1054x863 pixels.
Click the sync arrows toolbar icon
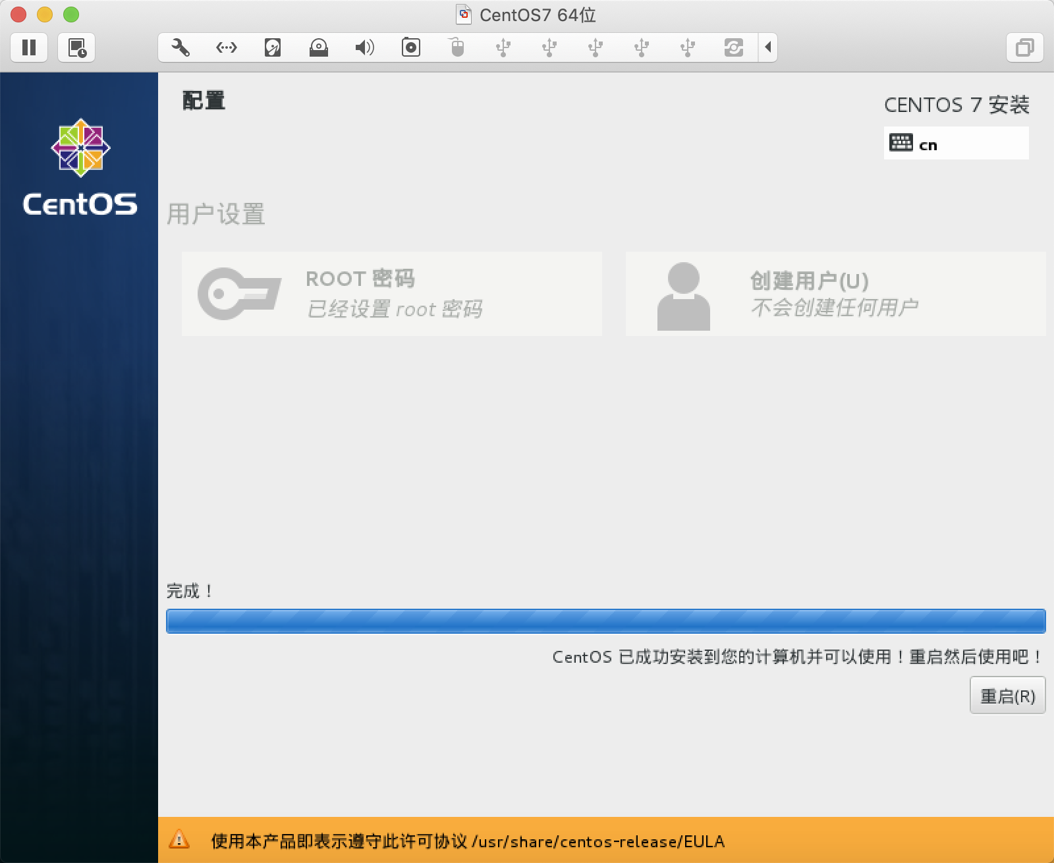[733, 47]
